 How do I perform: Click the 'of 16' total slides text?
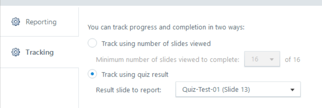pyautogui.click(x=292, y=59)
